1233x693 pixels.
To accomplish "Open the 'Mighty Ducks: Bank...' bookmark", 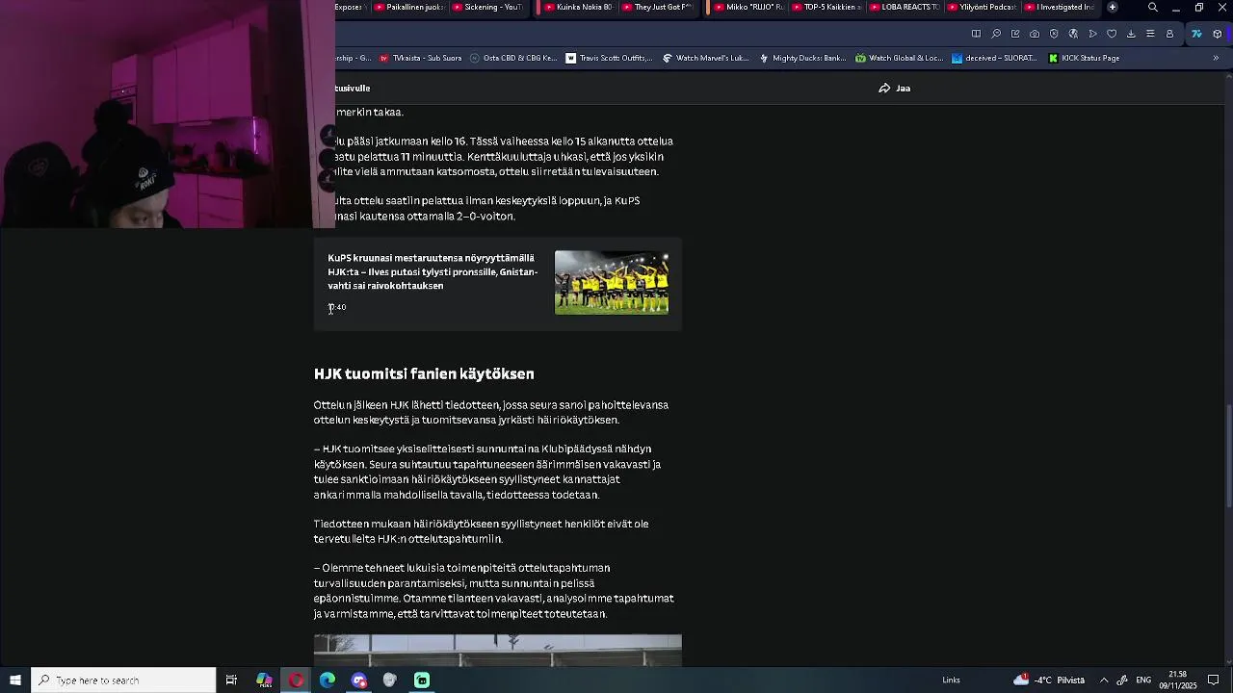I will point(802,58).
